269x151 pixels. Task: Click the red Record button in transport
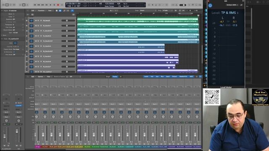(58, 5)
